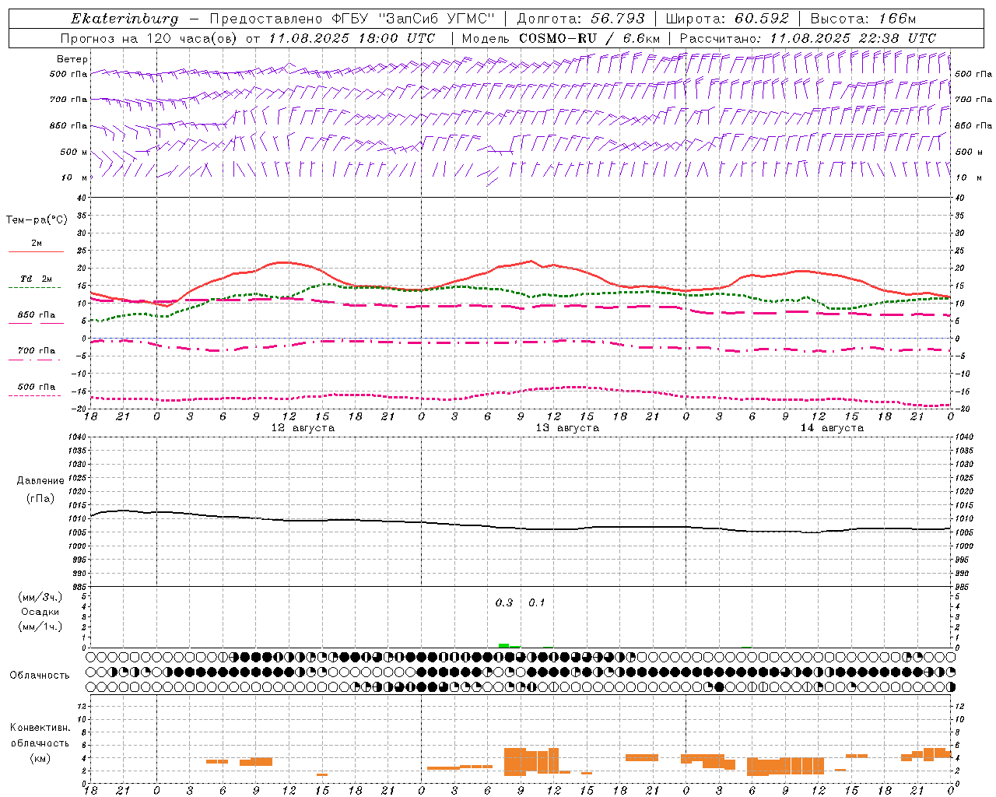Click the 0.3 precipitation value

504,603
